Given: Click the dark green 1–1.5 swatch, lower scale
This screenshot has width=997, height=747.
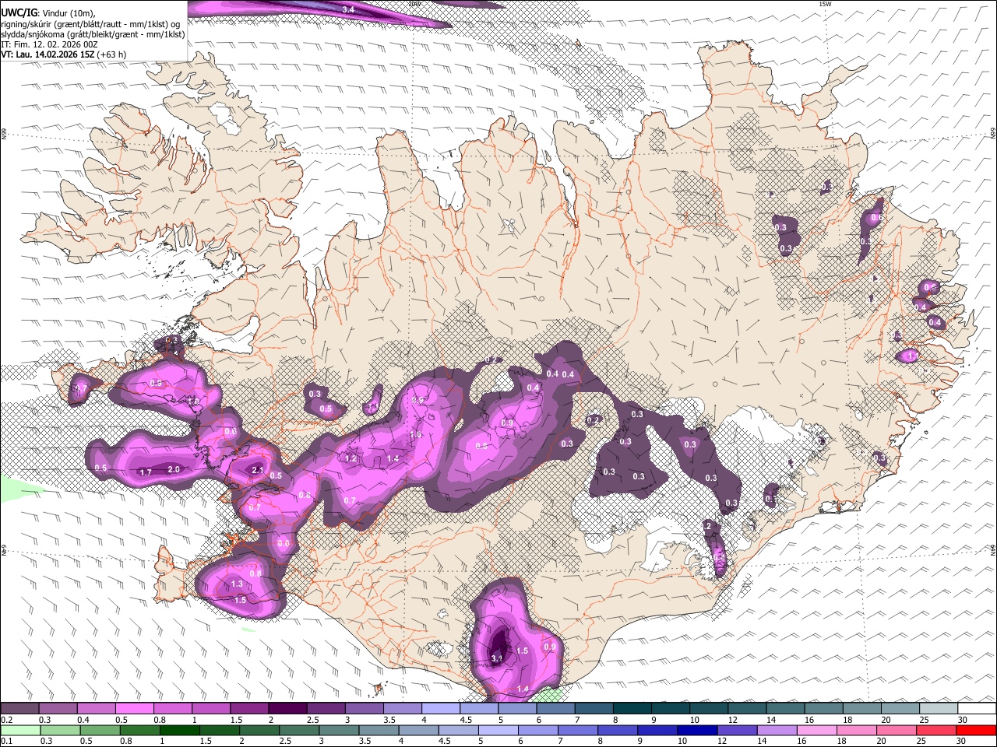Looking at the screenshot, I should coord(180,730).
